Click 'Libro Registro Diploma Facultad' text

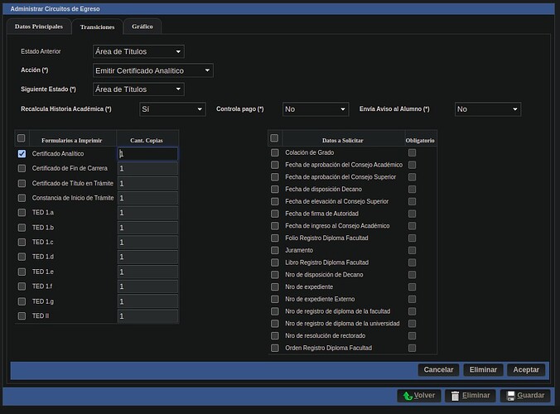pyautogui.click(x=326, y=262)
